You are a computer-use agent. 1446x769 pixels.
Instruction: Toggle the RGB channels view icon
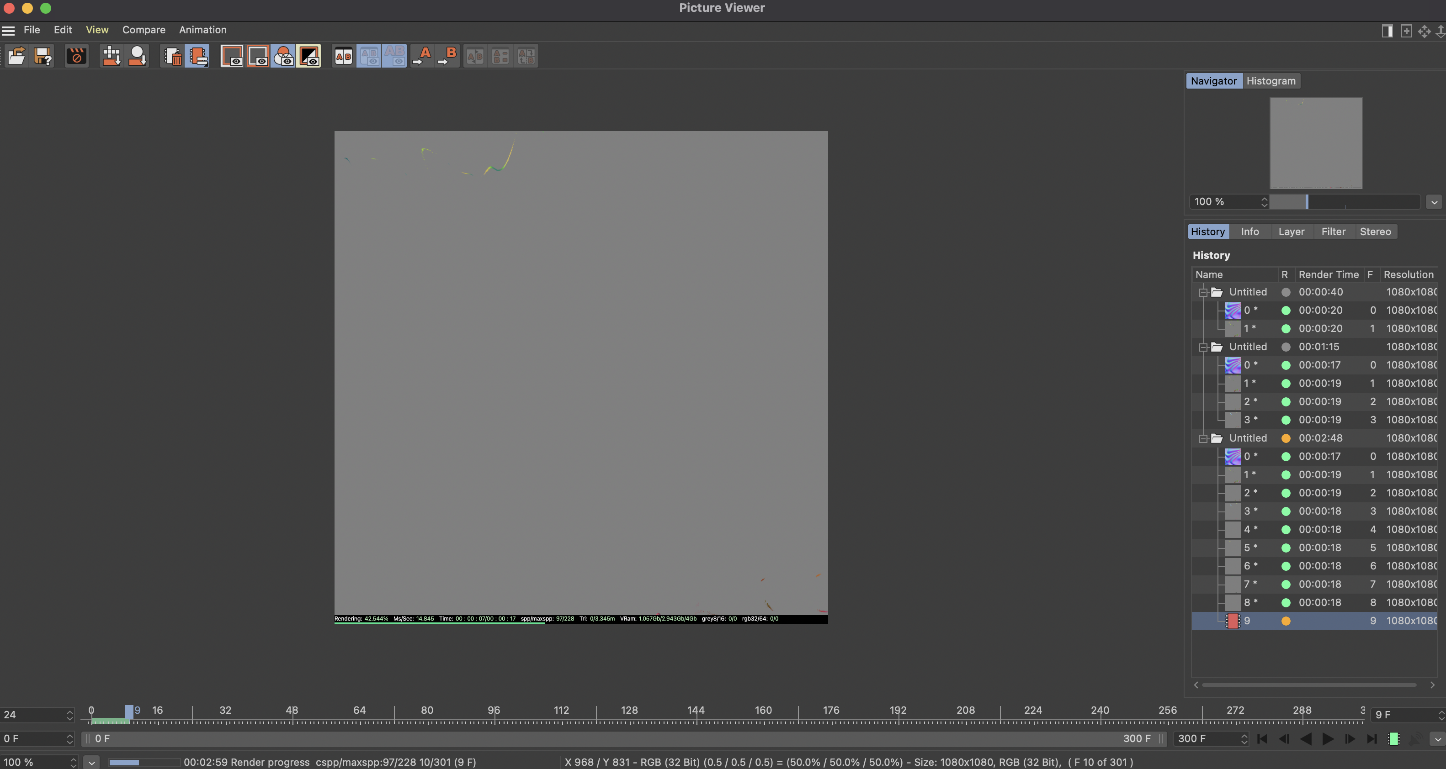coord(283,56)
